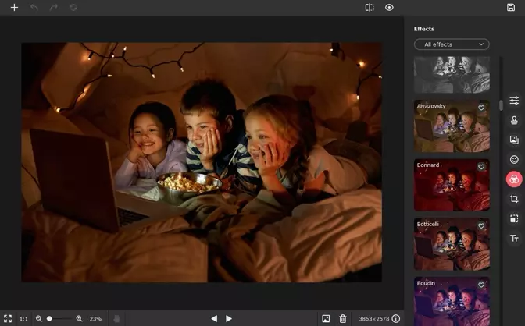The height and width of the screenshot is (326, 525).
Task: Open the resize tool icon
Action: (514, 218)
